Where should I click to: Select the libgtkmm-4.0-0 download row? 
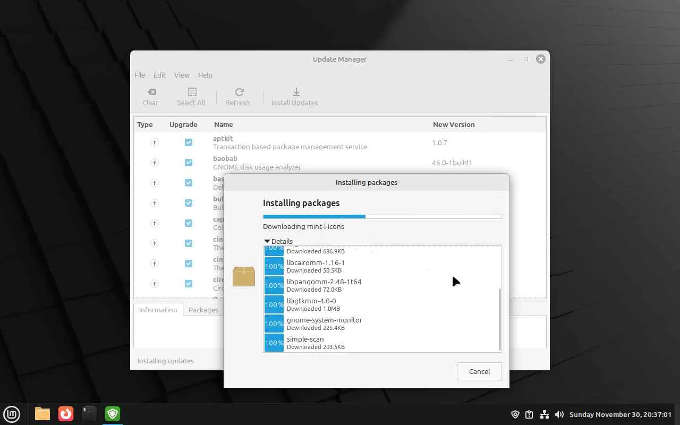(380, 304)
